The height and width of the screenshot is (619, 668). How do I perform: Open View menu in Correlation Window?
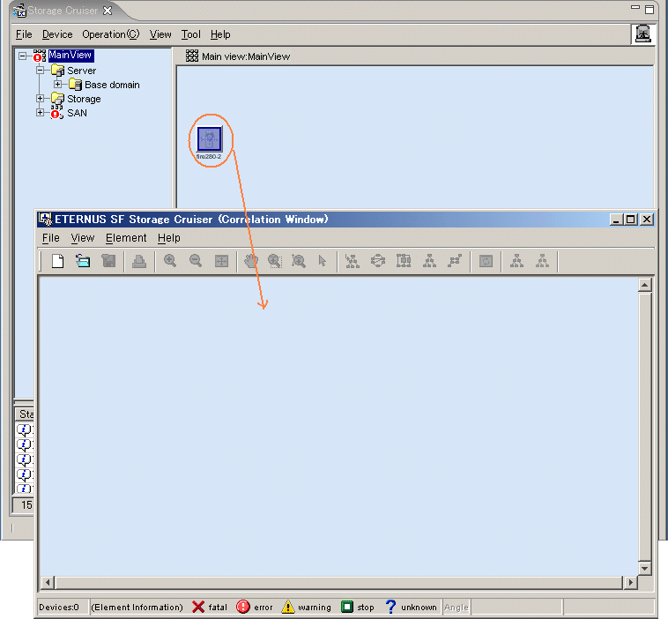point(83,238)
